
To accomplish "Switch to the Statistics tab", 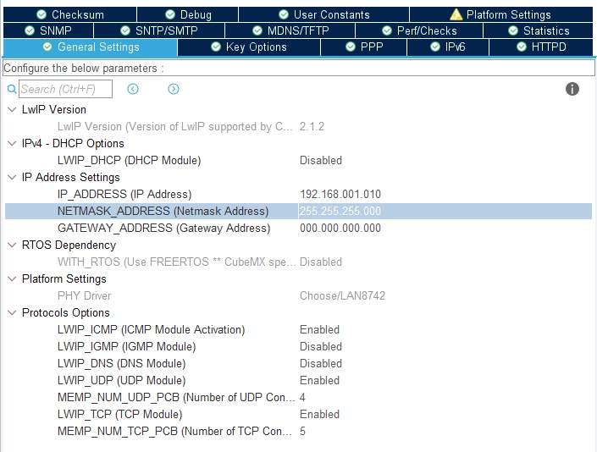I will 538,30.
